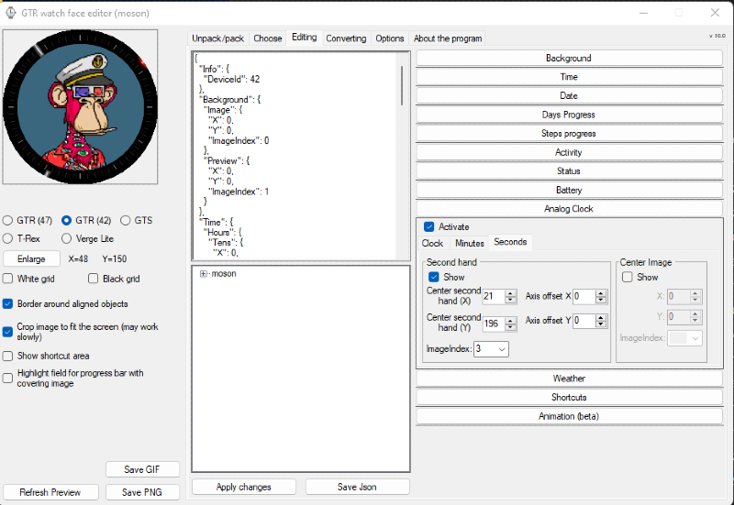Select the GTR (47) radio button

pos(7,220)
